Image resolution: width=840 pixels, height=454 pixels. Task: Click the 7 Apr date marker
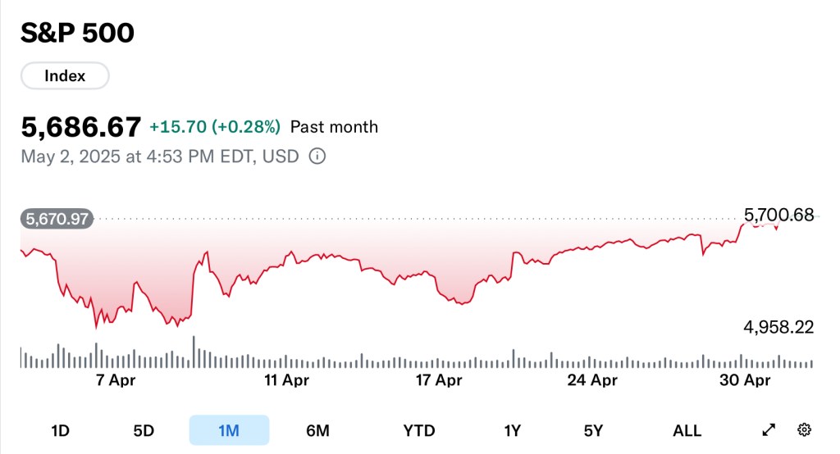pos(116,380)
